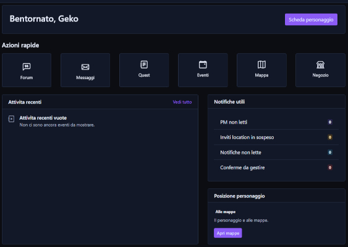Click the Attivita recenti vuote heading
348x247 pixels.
[43, 118]
